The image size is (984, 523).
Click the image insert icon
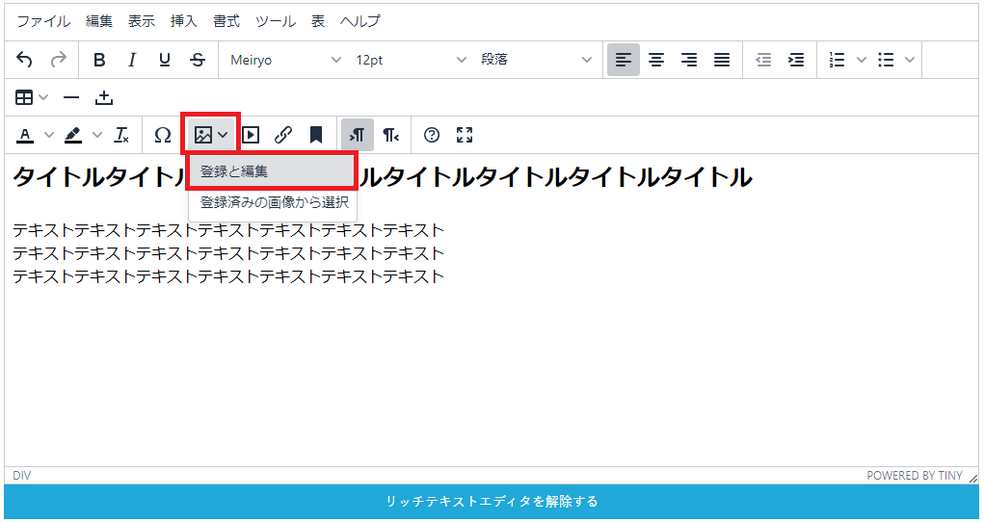(203, 136)
